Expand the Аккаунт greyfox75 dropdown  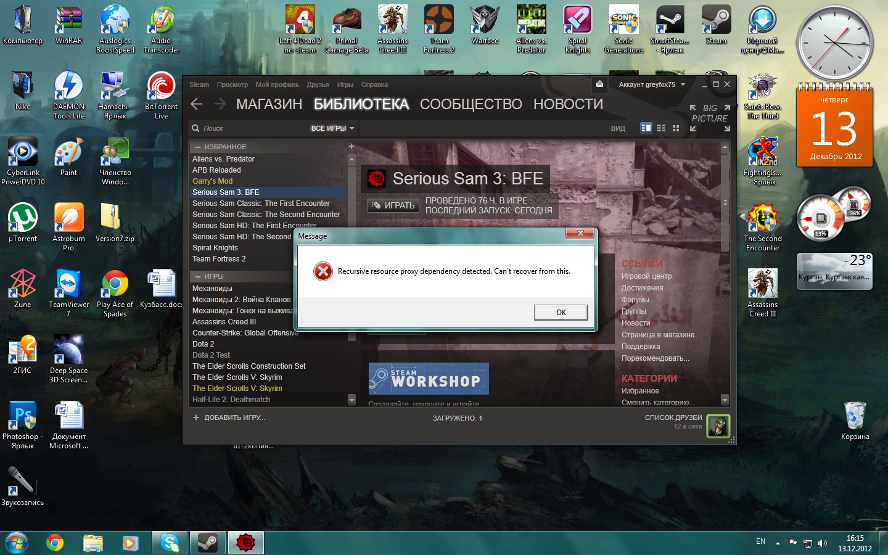pyautogui.click(x=652, y=84)
